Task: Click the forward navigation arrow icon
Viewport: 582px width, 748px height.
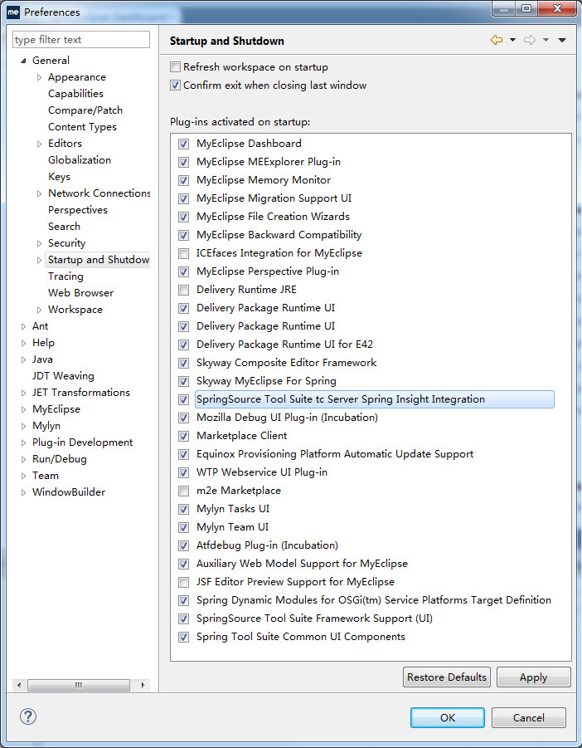Action: (x=530, y=40)
